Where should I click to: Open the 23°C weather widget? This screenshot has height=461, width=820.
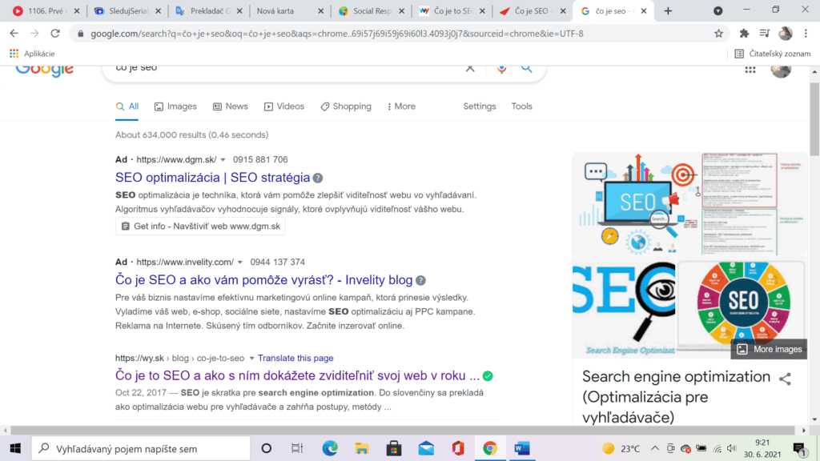tap(621, 448)
